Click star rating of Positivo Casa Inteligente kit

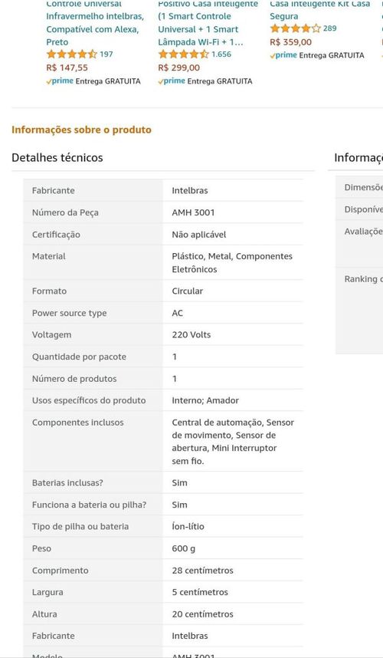(x=184, y=54)
